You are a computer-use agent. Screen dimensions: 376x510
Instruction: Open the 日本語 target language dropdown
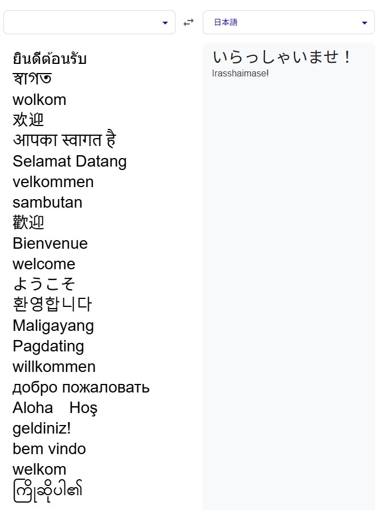coord(289,22)
